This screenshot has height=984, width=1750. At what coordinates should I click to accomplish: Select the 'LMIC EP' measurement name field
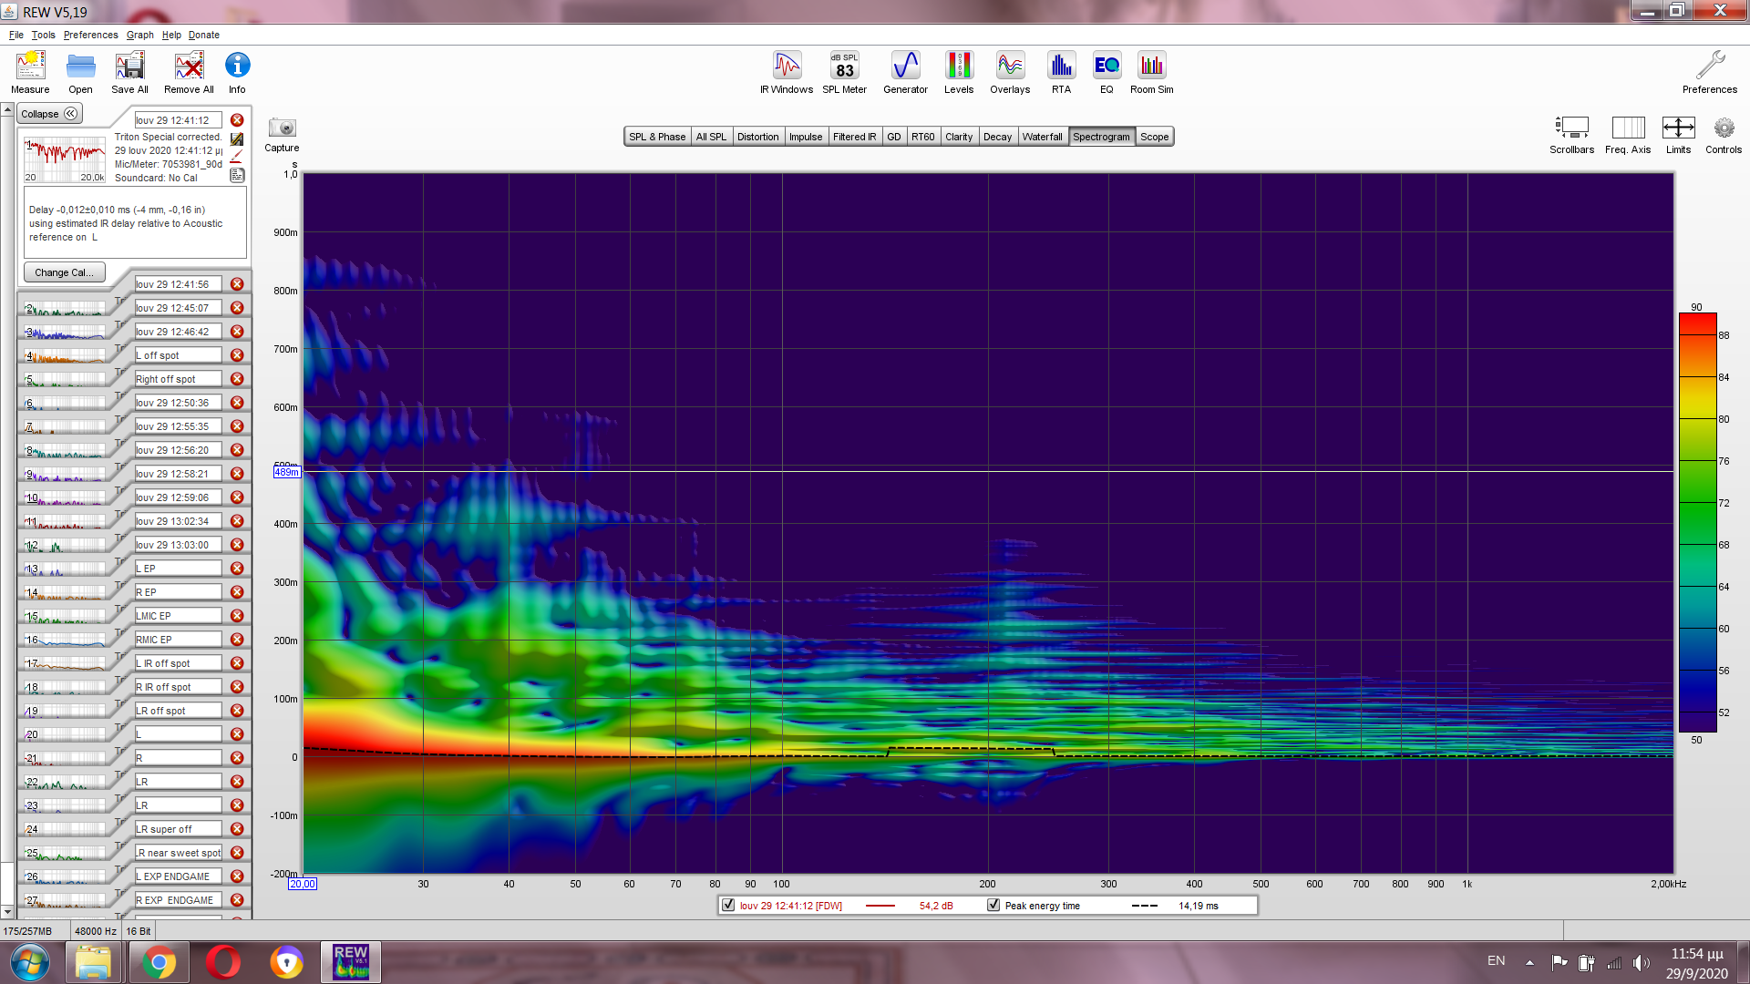[x=178, y=616]
